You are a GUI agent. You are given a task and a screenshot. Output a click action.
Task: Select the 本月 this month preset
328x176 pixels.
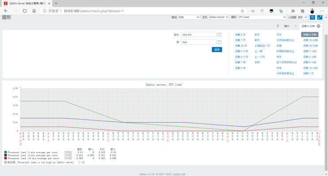point(279,57)
